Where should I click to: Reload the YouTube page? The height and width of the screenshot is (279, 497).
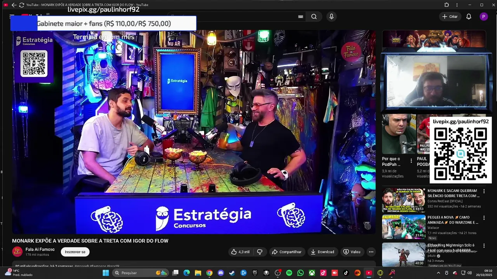tap(21, 5)
